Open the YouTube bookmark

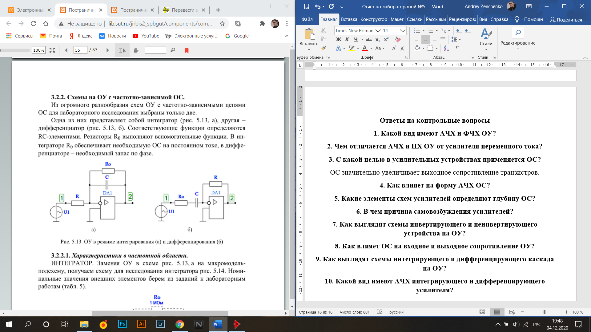point(146,36)
